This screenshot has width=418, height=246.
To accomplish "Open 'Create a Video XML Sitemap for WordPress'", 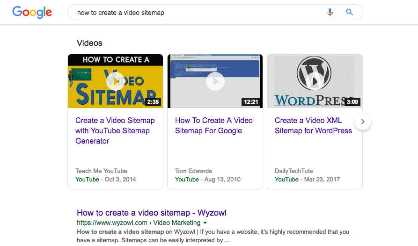I will [313, 126].
